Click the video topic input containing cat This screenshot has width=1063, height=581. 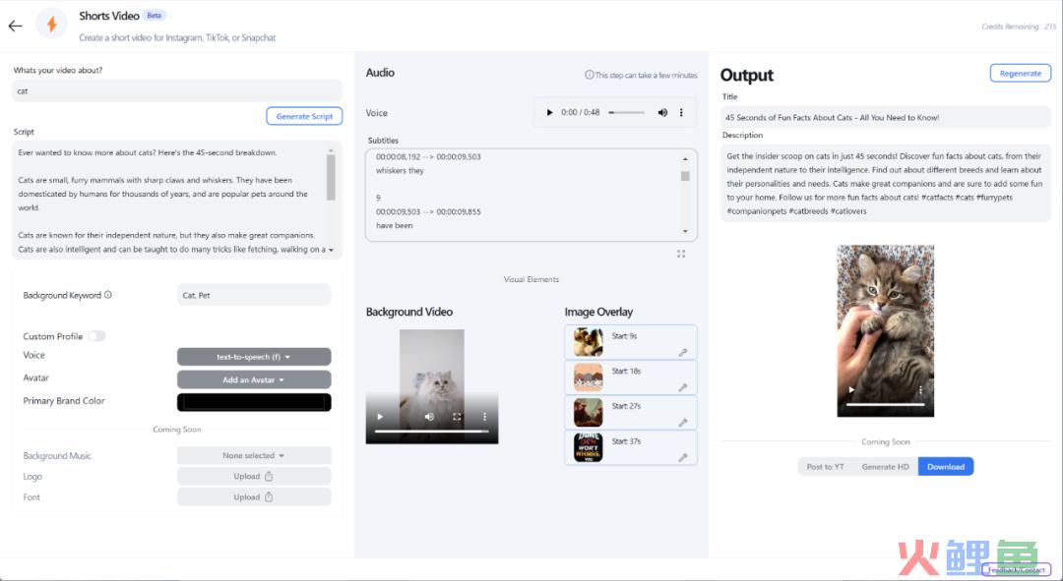177,90
